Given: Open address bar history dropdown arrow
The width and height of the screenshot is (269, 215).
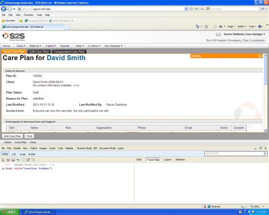Looking at the screenshot, I should (186, 9).
